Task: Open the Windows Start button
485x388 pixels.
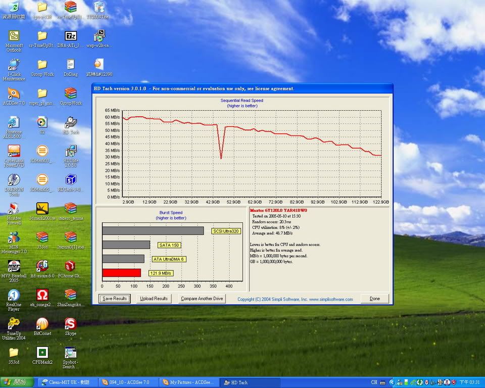Action: (17, 382)
